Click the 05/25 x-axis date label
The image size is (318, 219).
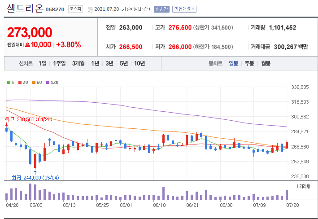(102, 205)
